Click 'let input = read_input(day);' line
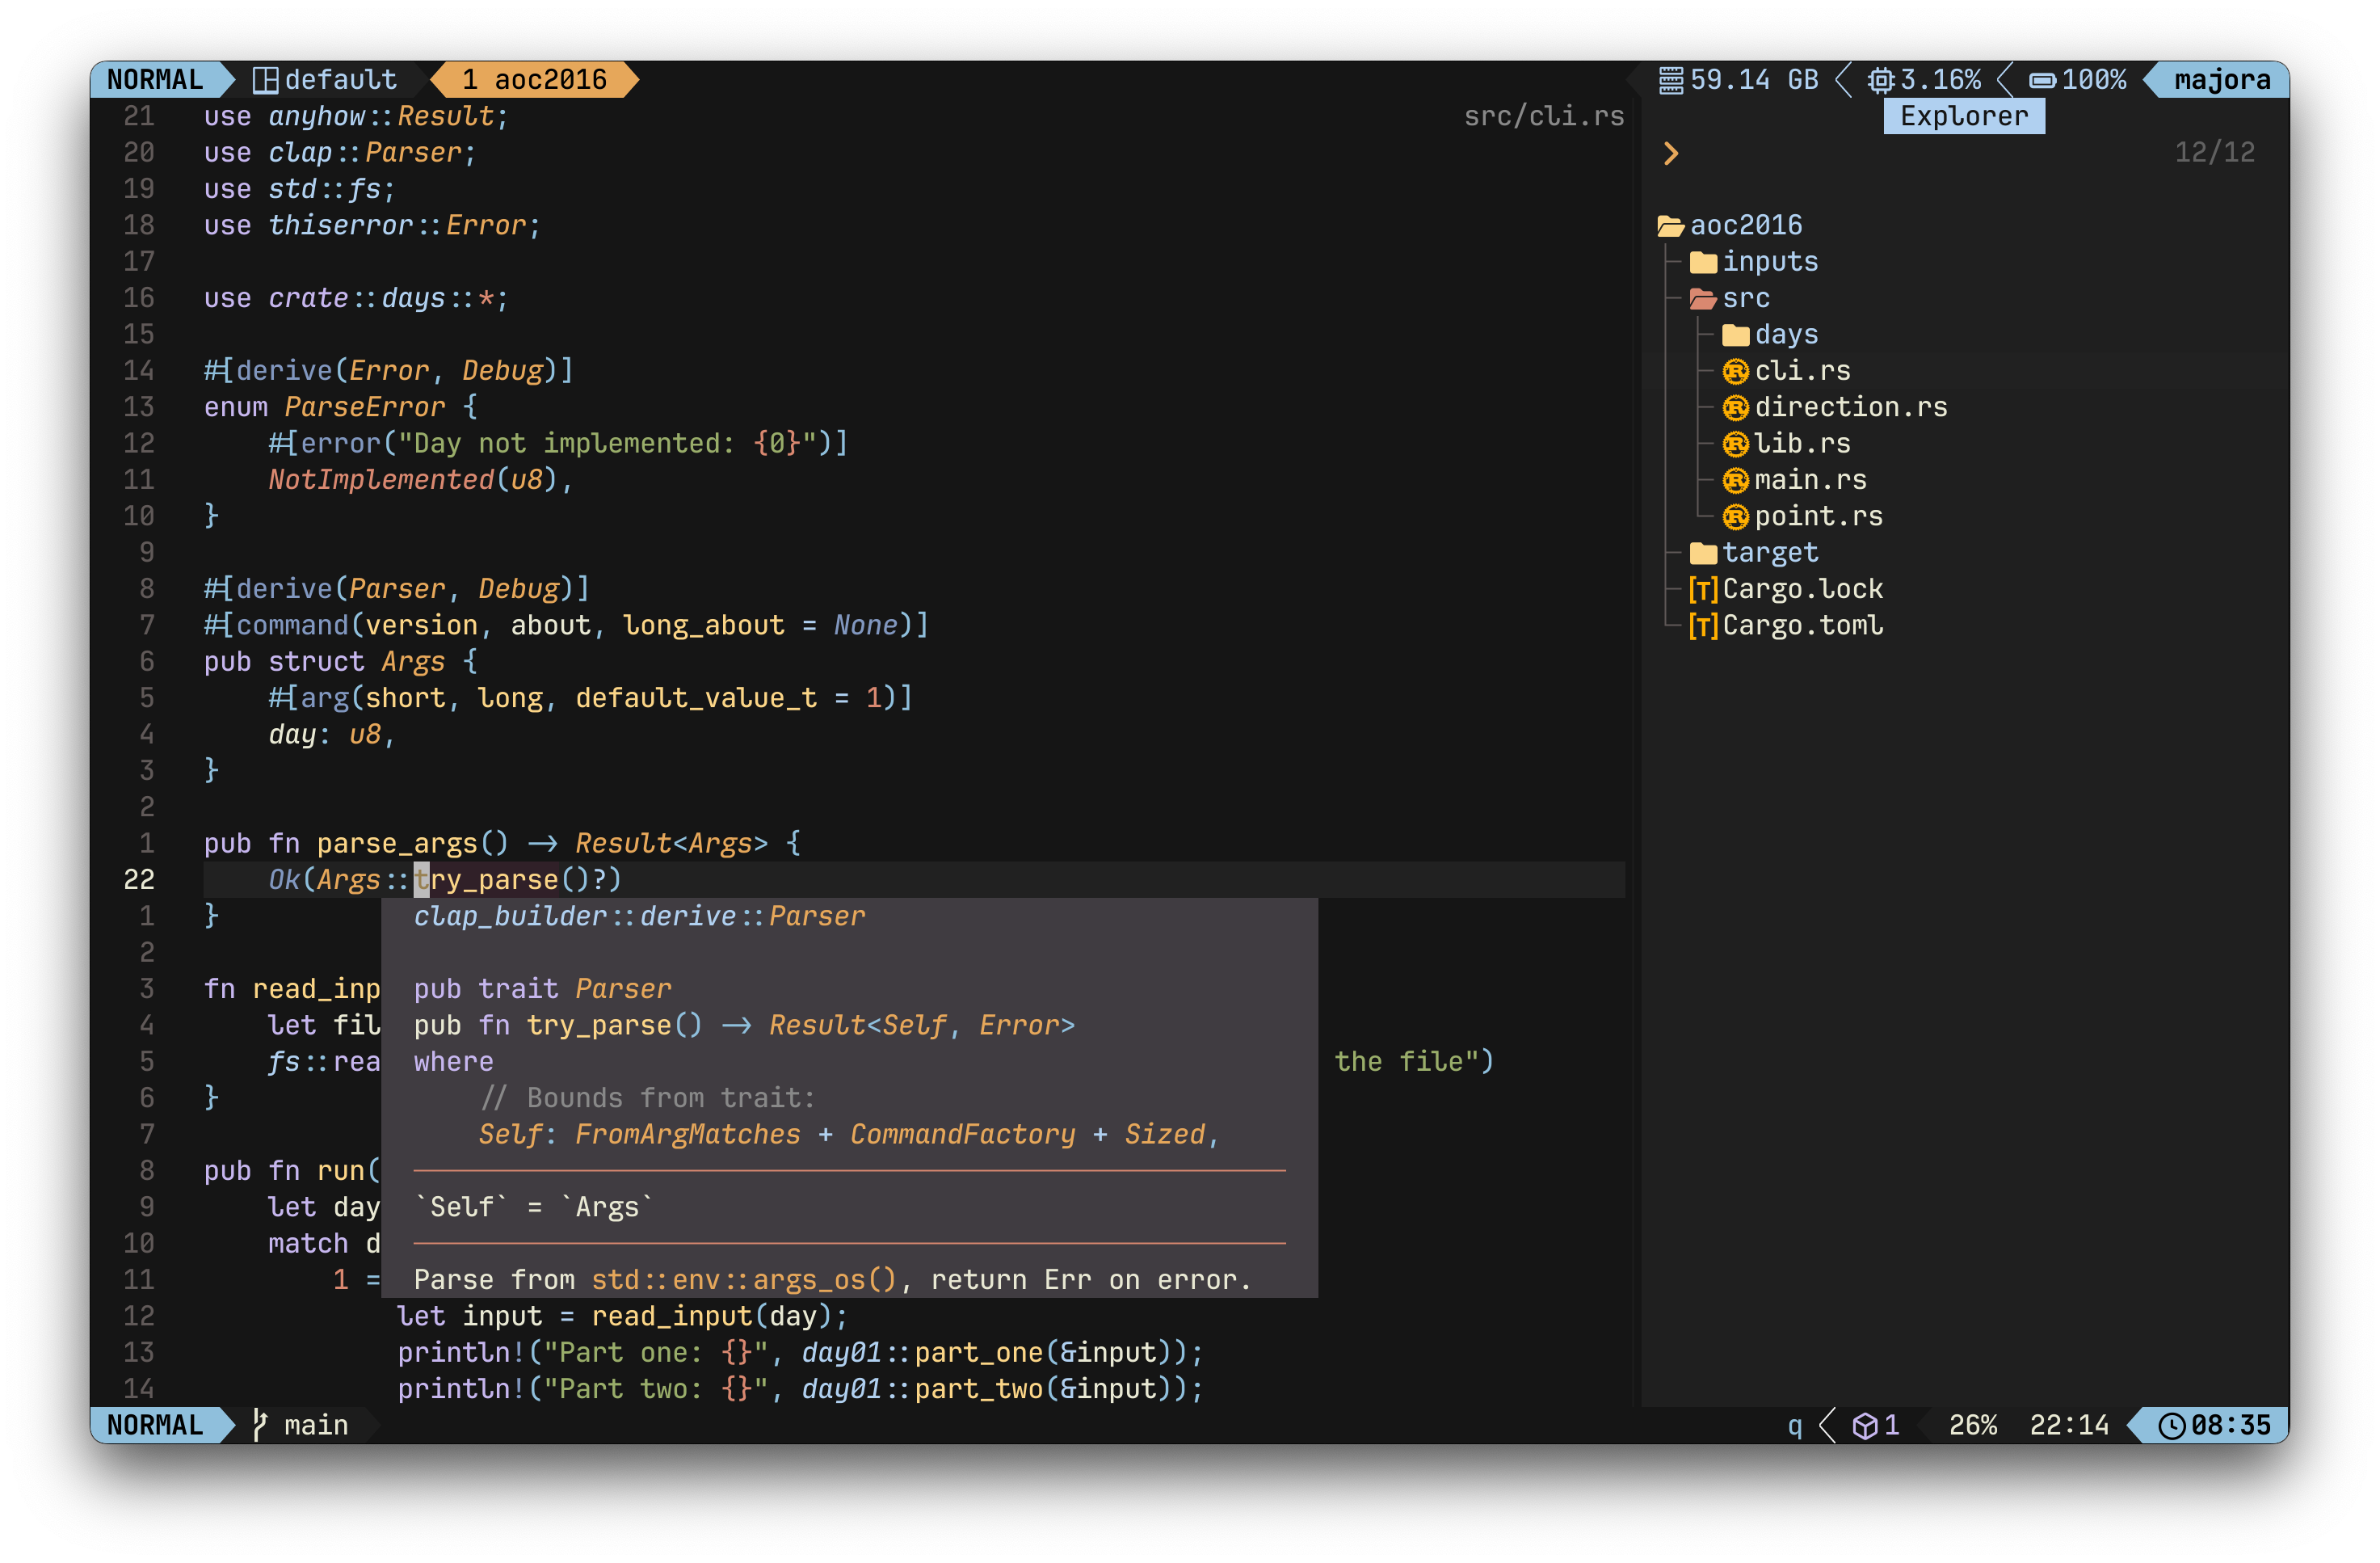 point(622,1317)
